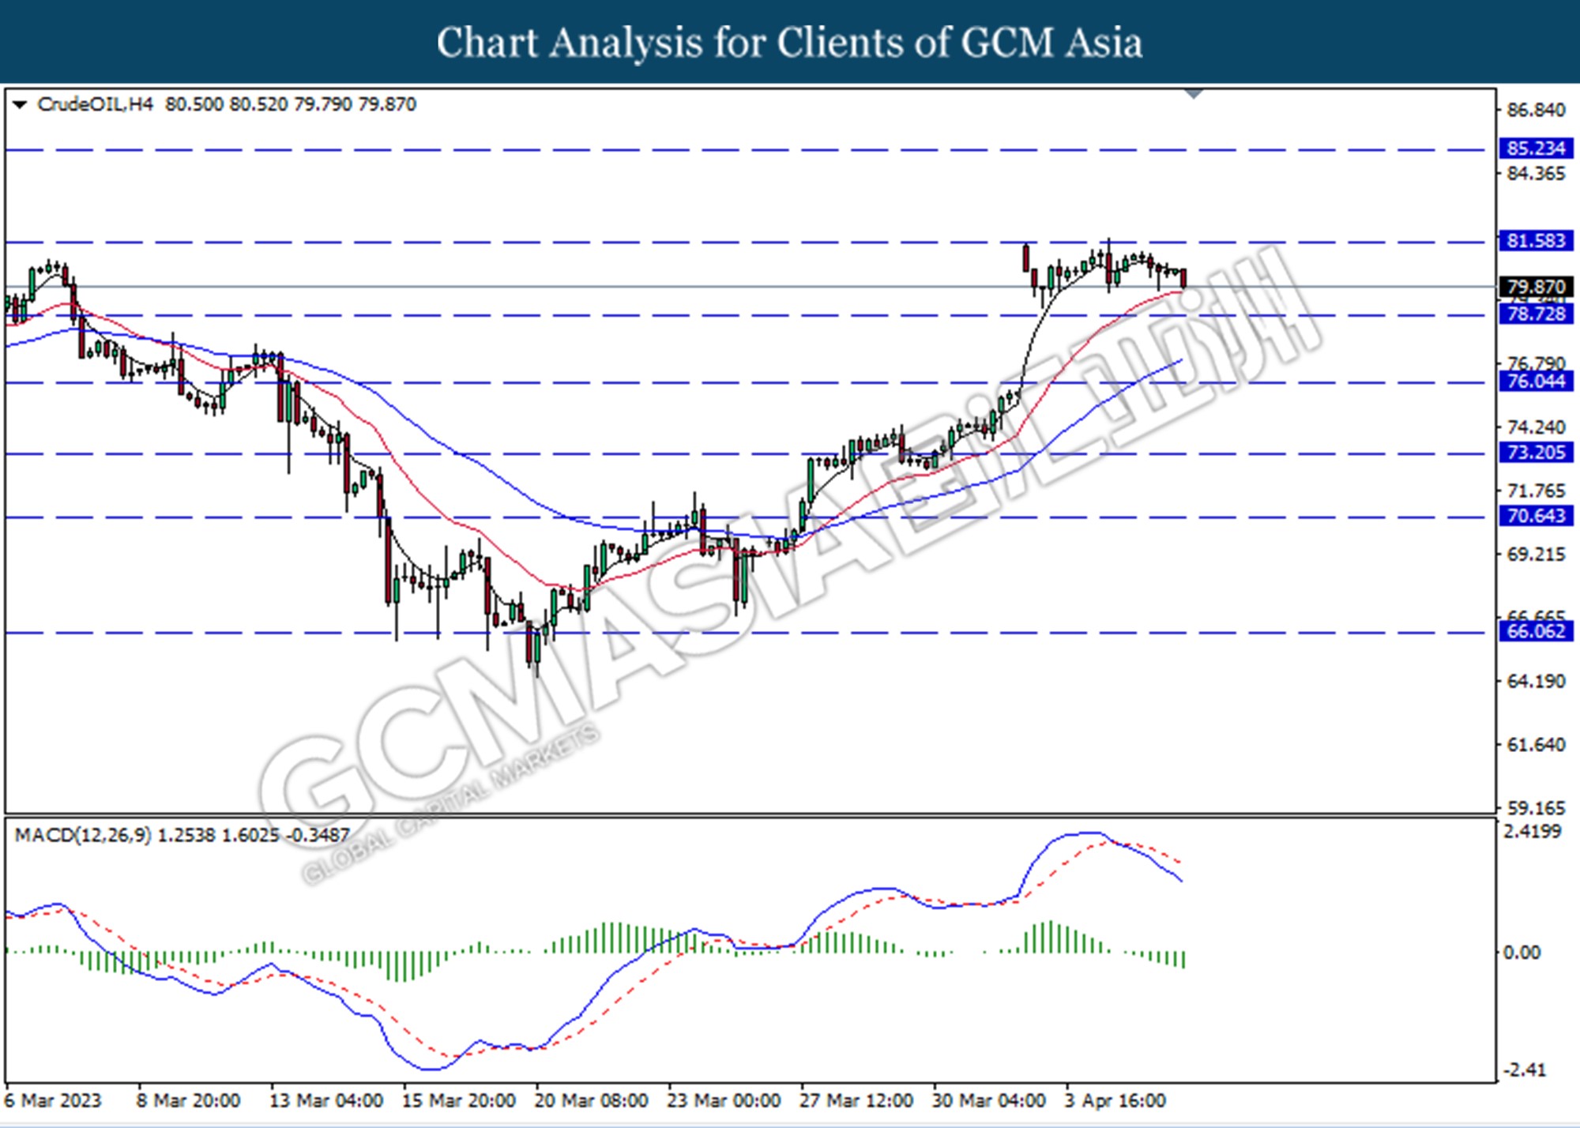Viewport: 1580px width, 1128px height.
Task: Click the 8 Mar 20:00 time label
Action: (188, 1100)
